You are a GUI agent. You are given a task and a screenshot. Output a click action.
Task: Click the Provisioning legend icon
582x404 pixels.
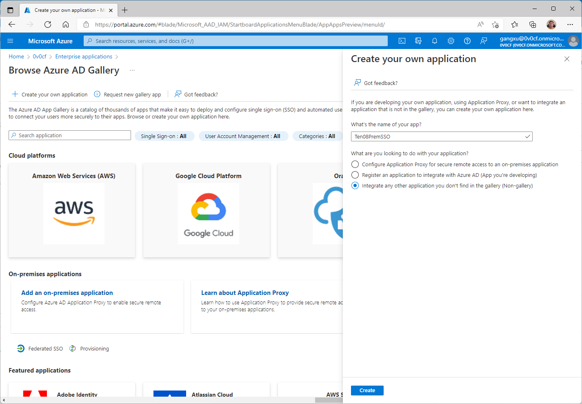73,348
